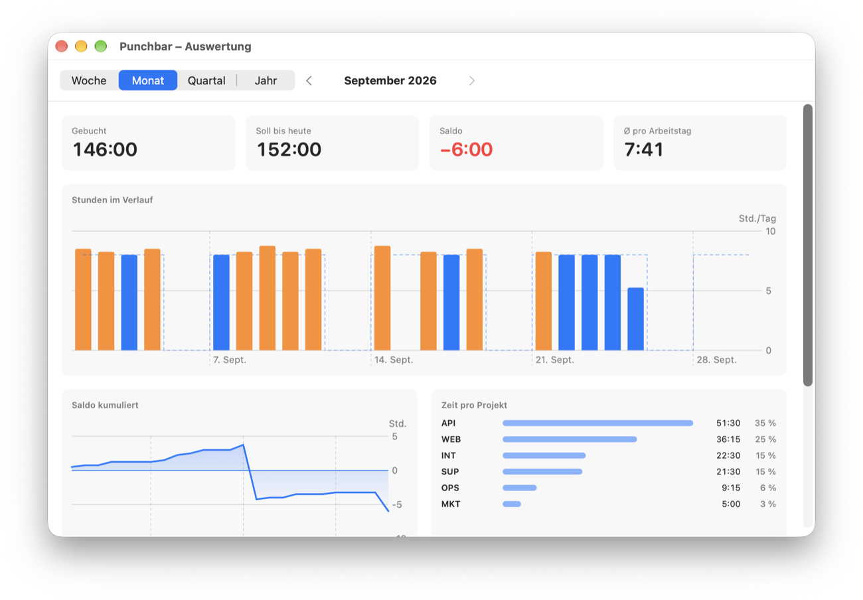Click the SUP project label
The height and width of the screenshot is (600, 863).
pos(450,472)
